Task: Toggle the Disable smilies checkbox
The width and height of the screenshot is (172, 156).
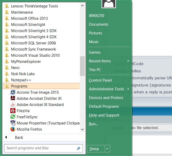Action: coord(110,71)
